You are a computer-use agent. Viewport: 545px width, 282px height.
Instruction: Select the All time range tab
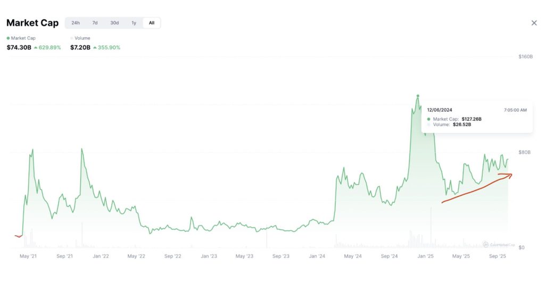coord(152,23)
